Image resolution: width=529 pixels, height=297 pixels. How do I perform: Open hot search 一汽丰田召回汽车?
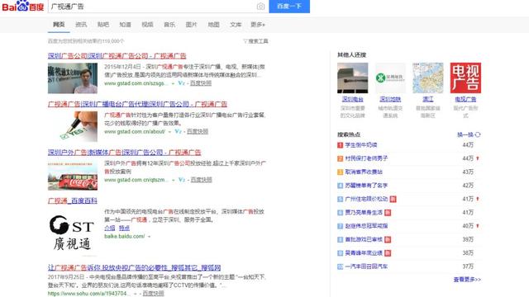pyautogui.click(x=366, y=266)
